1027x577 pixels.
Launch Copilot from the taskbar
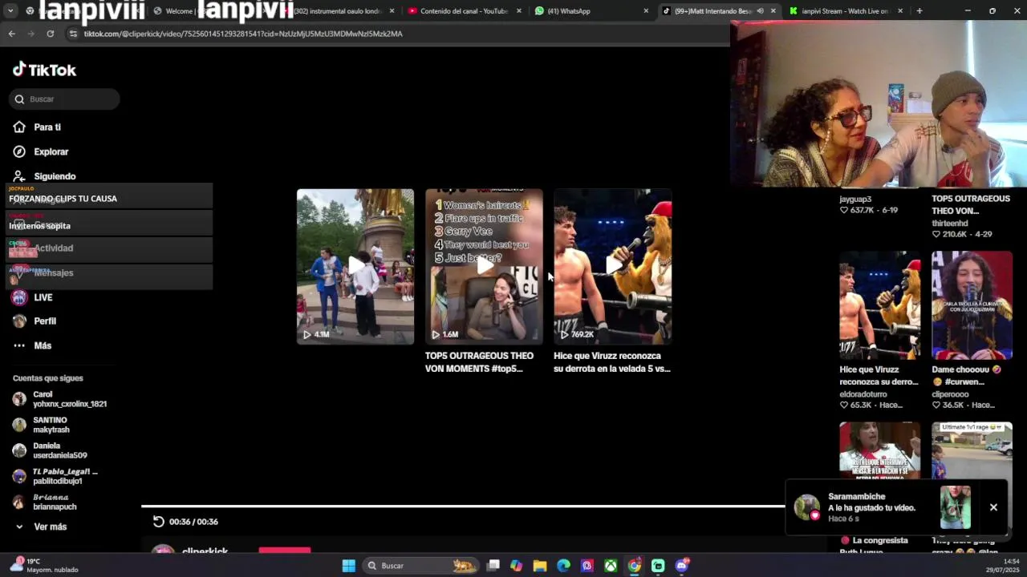coord(516,566)
